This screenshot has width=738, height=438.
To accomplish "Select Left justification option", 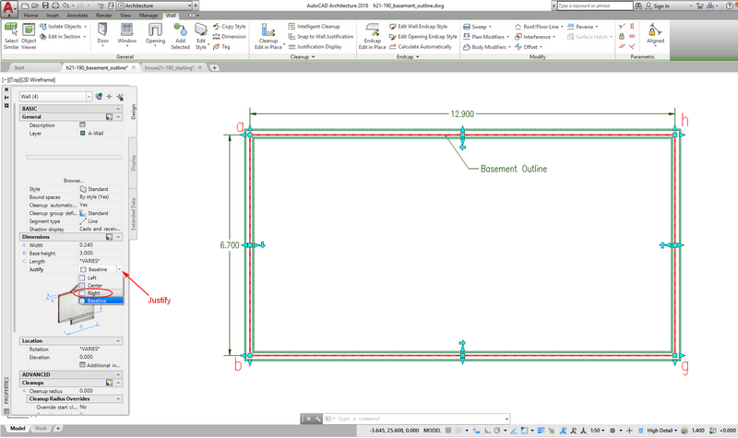I will click(x=101, y=278).
